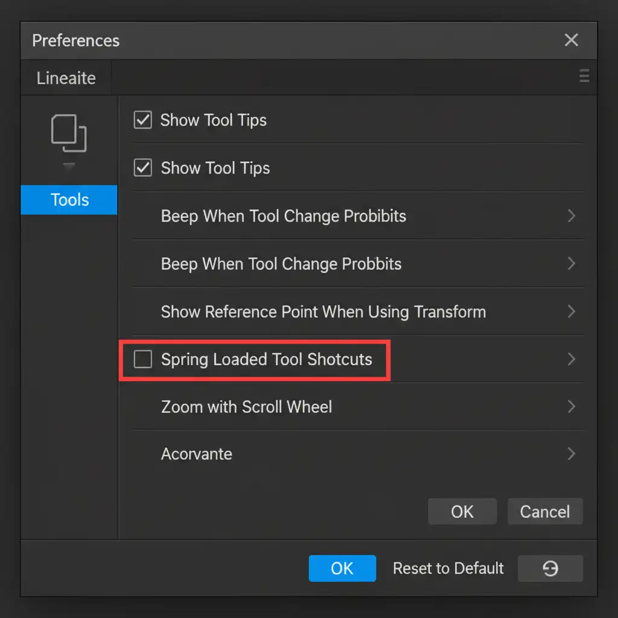
Task: Uncheck the lower Show Tool Tips checkbox
Action: (142, 168)
